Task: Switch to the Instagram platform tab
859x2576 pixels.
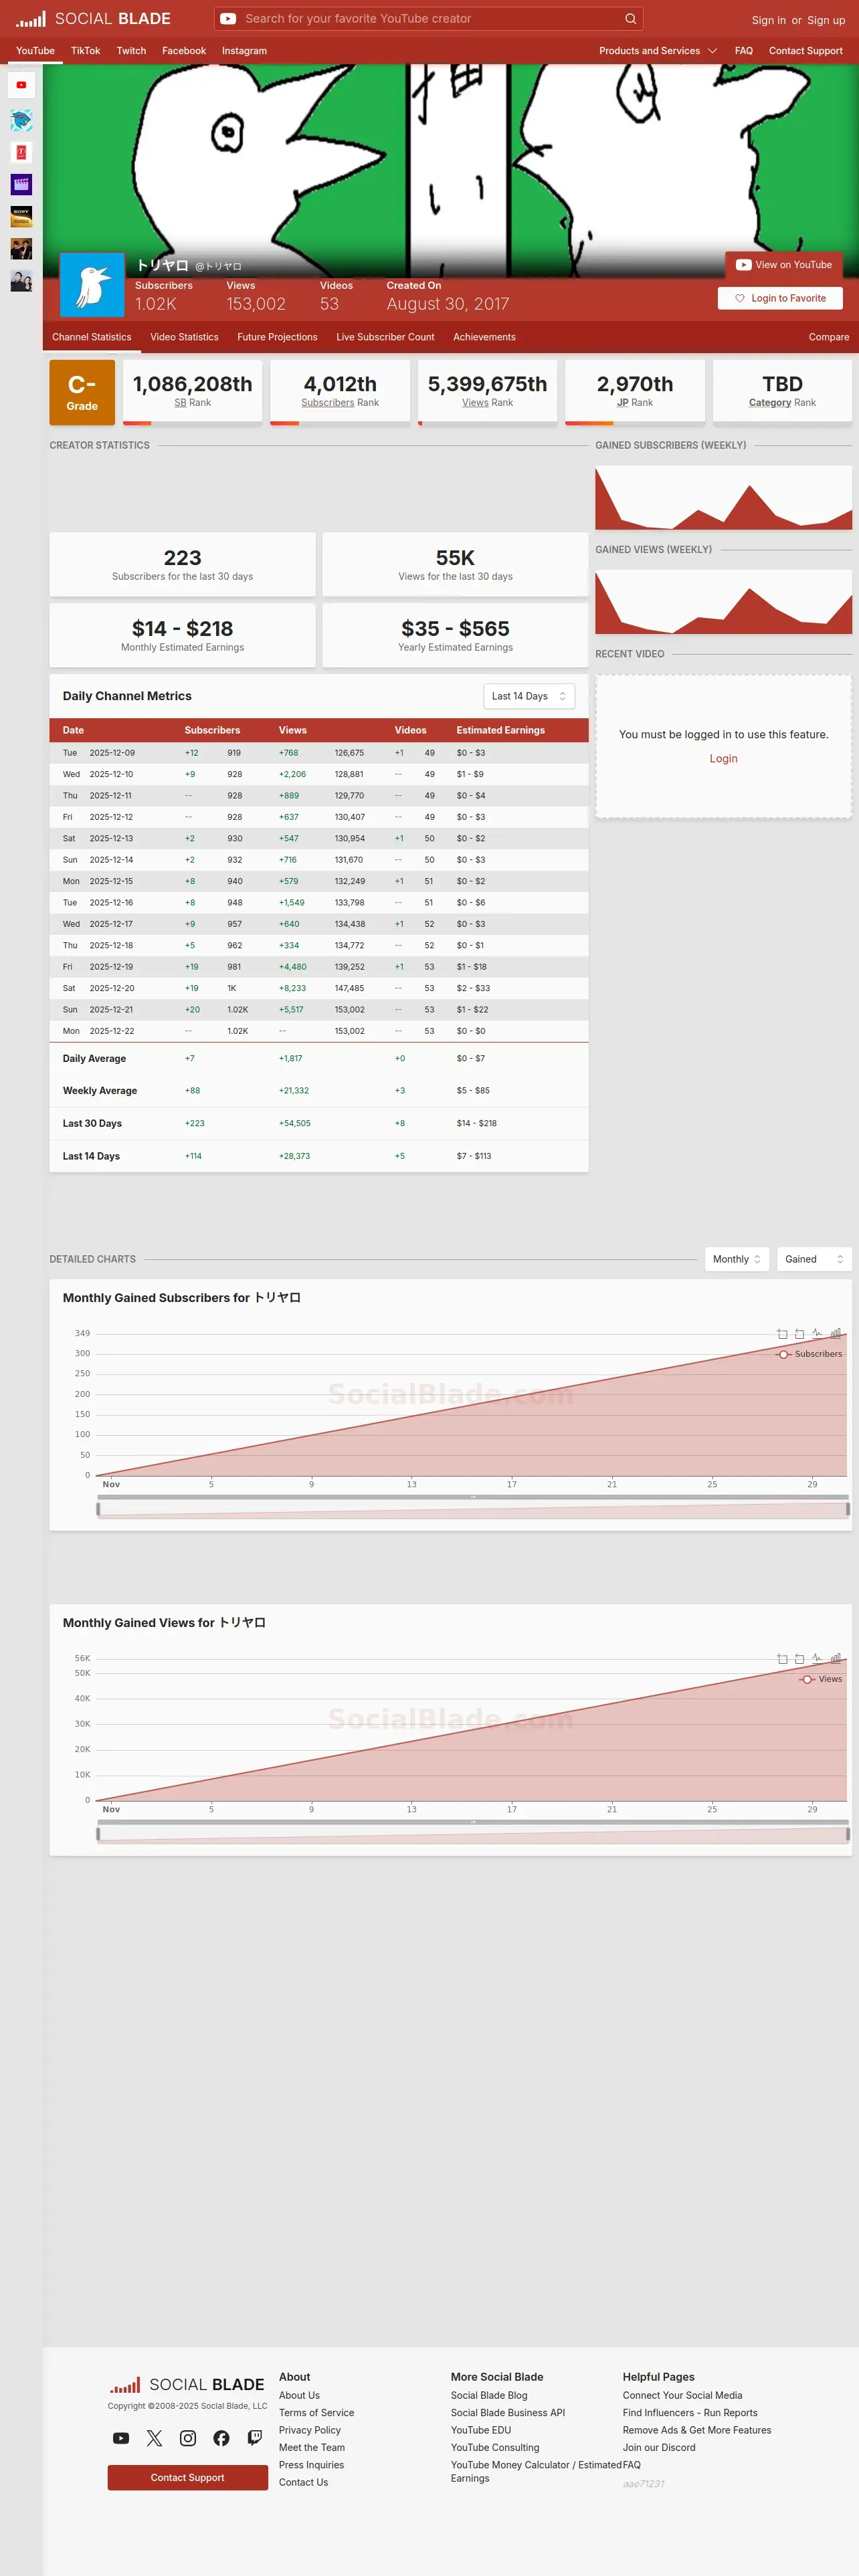Action: coord(244,51)
